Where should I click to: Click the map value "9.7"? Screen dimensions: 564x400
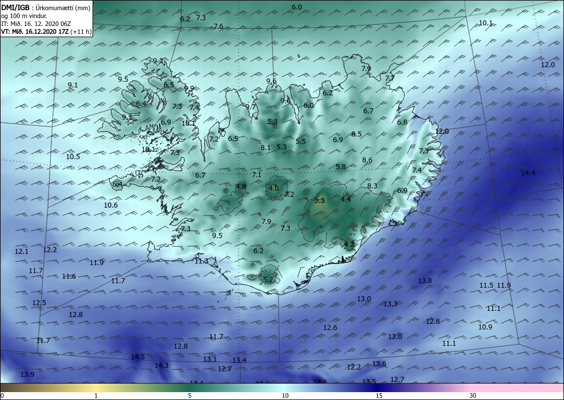pos(250,107)
